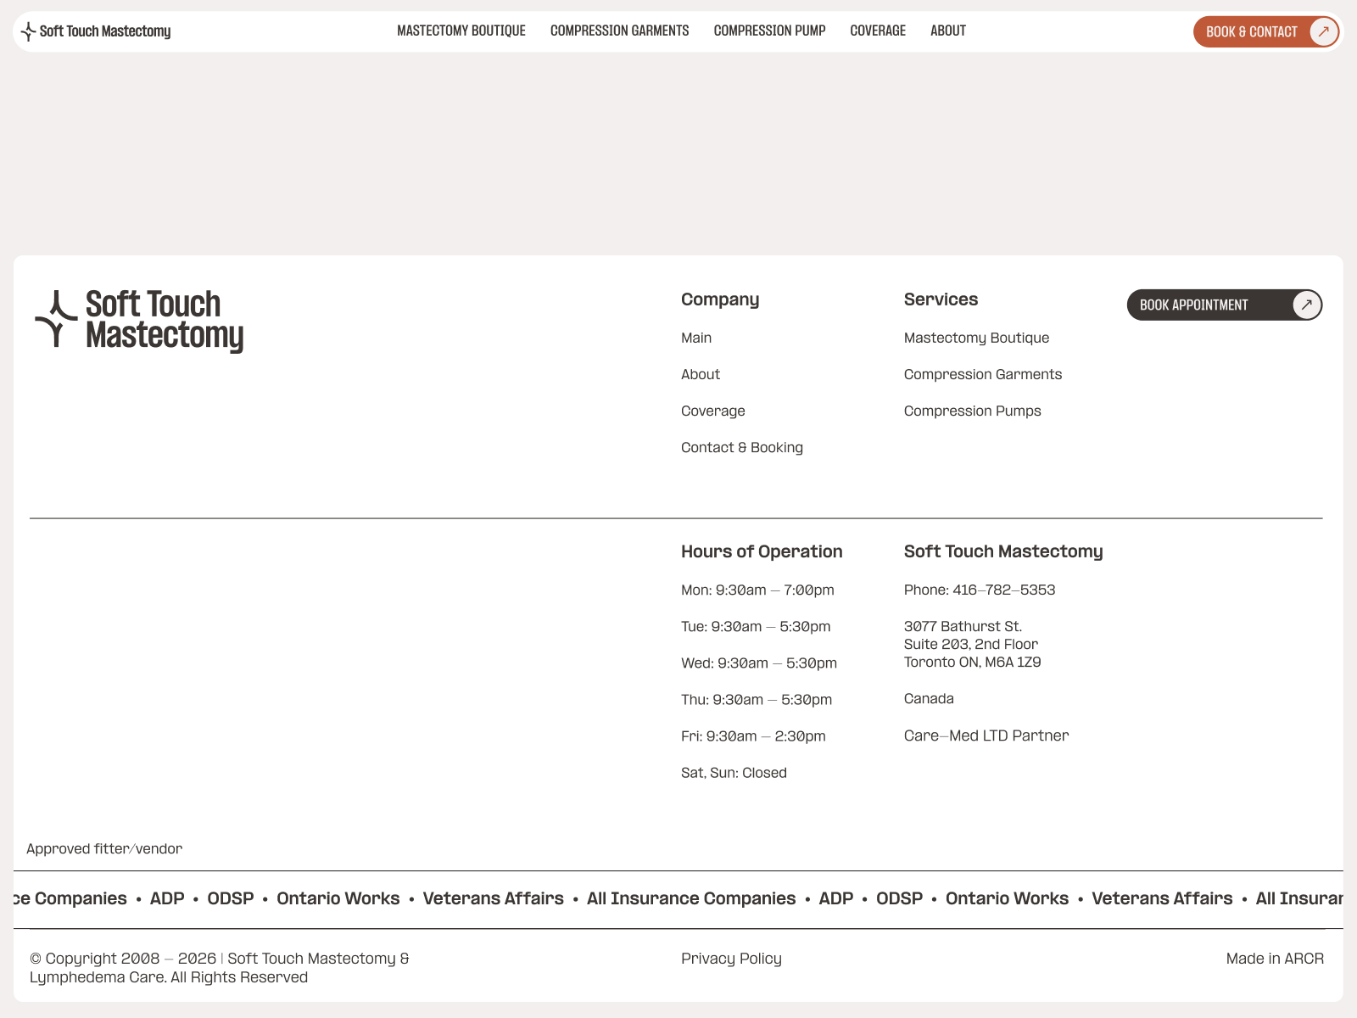
Task: Click the arrow icon on Book Appointment
Action: [x=1306, y=305]
